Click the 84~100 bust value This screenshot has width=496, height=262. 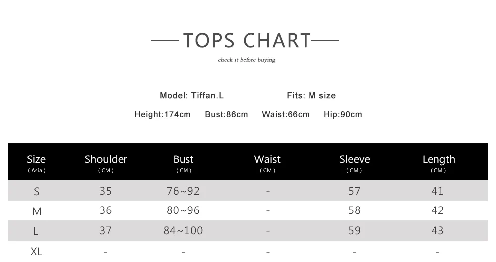[183, 230]
